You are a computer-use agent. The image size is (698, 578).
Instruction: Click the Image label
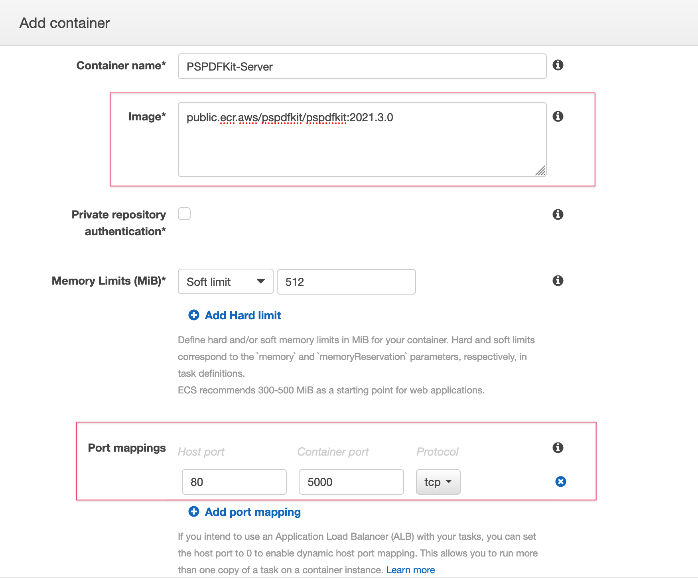[147, 116]
